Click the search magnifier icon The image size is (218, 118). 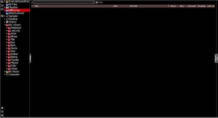point(32,2)
